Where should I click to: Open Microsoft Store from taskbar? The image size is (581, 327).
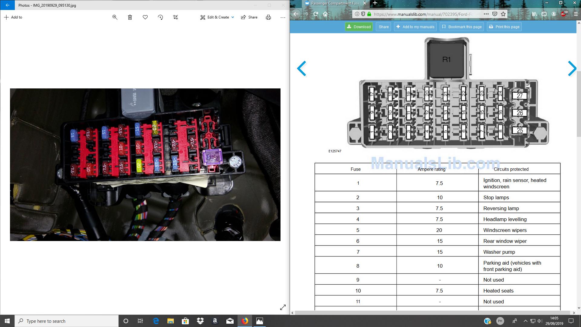pos(185,321)
